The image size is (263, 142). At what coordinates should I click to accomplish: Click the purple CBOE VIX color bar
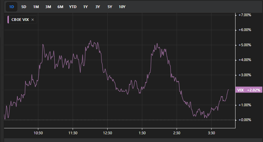coord(8,20)
